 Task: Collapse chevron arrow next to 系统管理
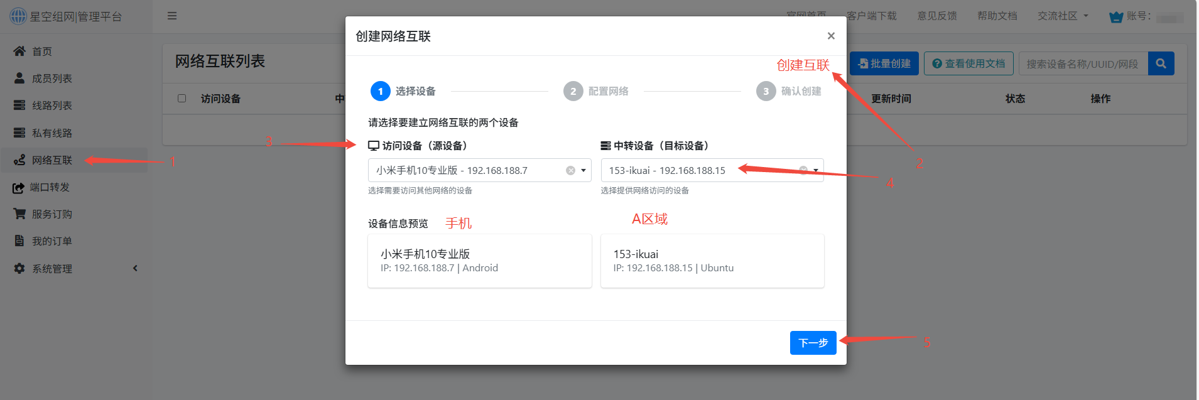pyautogui.click(x=135, y=268)
